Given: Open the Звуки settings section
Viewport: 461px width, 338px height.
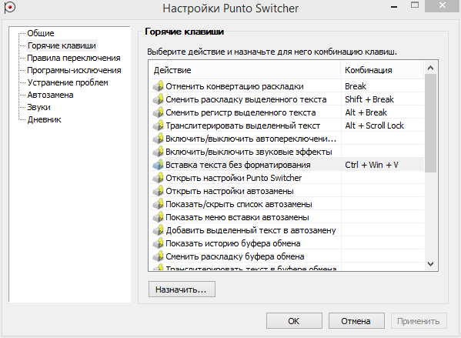Looking at the screenshot, I should [38, 107].
